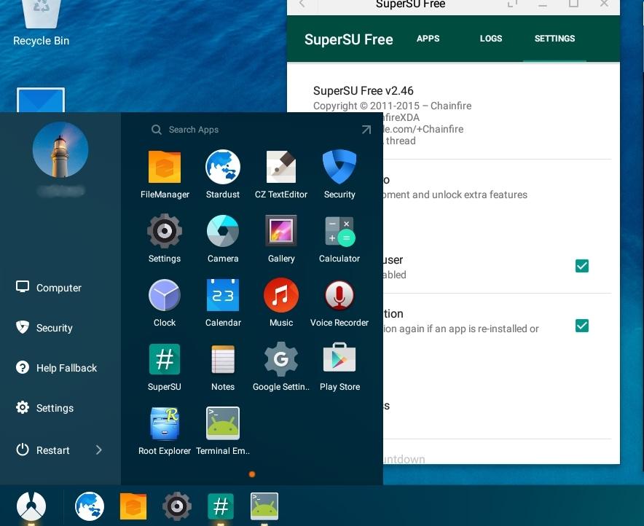The image size is (644, 526).
Task: Open the Voice Recorder app
Action: point(339,296)
